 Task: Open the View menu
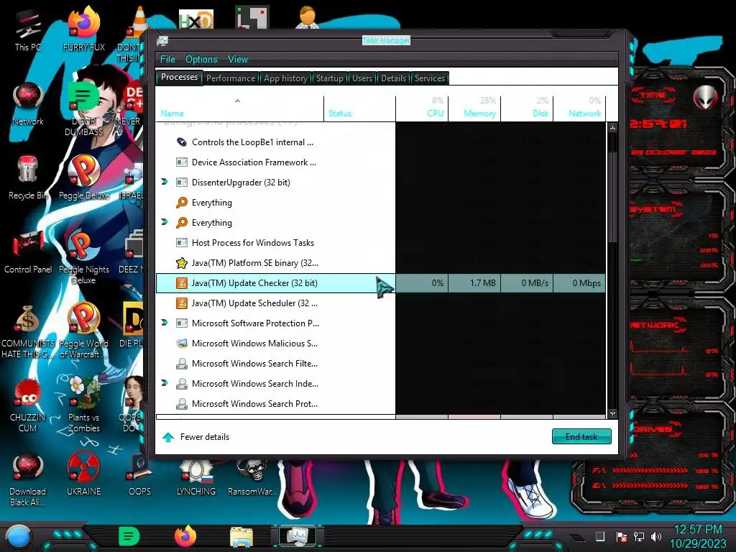pyautogui.click(x=237, y=59)
